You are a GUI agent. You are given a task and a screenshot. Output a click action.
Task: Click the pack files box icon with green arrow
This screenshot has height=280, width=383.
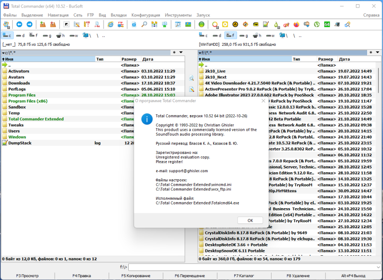point(43,24)
